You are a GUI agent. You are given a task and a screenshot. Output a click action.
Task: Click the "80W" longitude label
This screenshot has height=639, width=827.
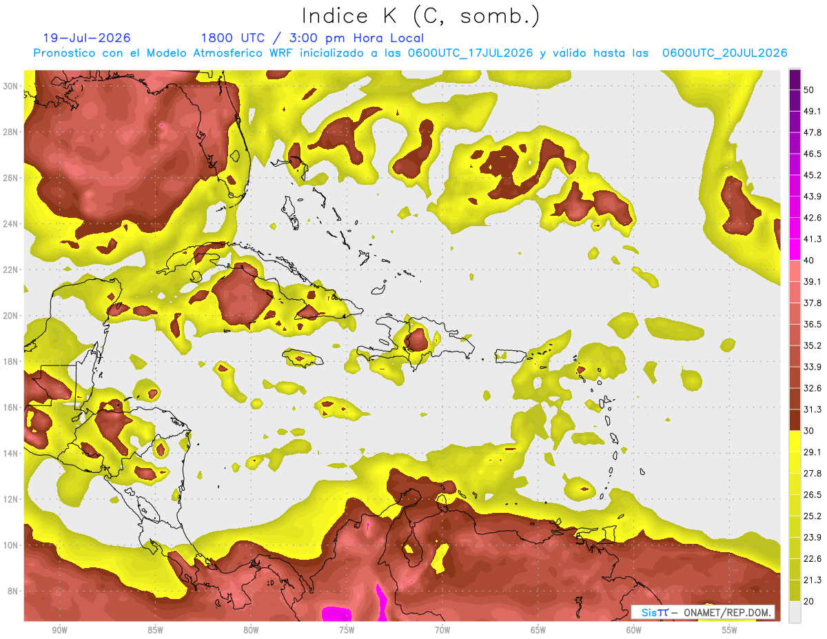coord(251,630)
